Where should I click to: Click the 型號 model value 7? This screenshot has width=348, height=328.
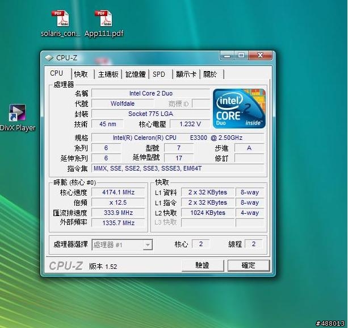tap(179, 148)
